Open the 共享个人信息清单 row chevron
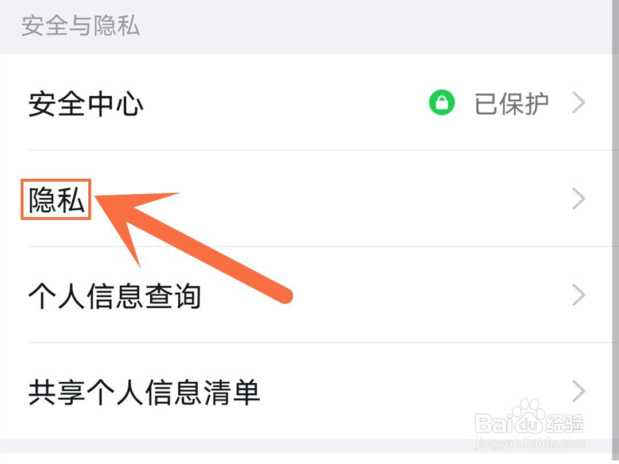The image size is (619, 464). (579, 391)
